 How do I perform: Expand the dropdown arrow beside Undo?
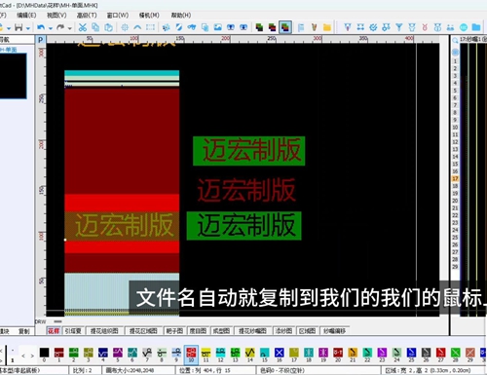[x=51, y=28]
